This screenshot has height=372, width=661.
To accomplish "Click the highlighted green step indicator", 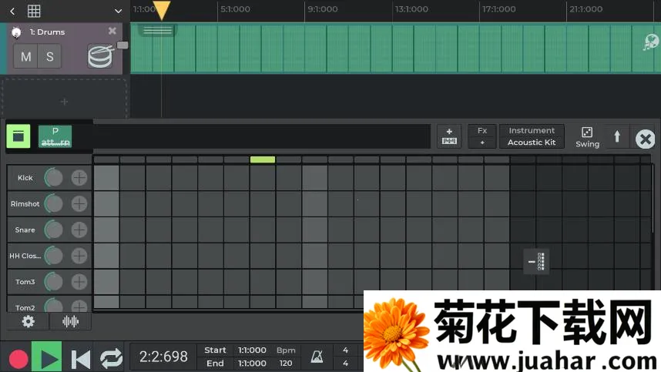I will pos(263,159).
